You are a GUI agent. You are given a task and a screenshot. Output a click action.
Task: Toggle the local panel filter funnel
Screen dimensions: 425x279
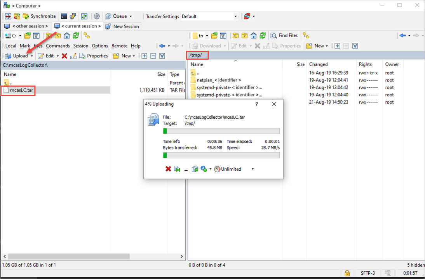point(37,35)
